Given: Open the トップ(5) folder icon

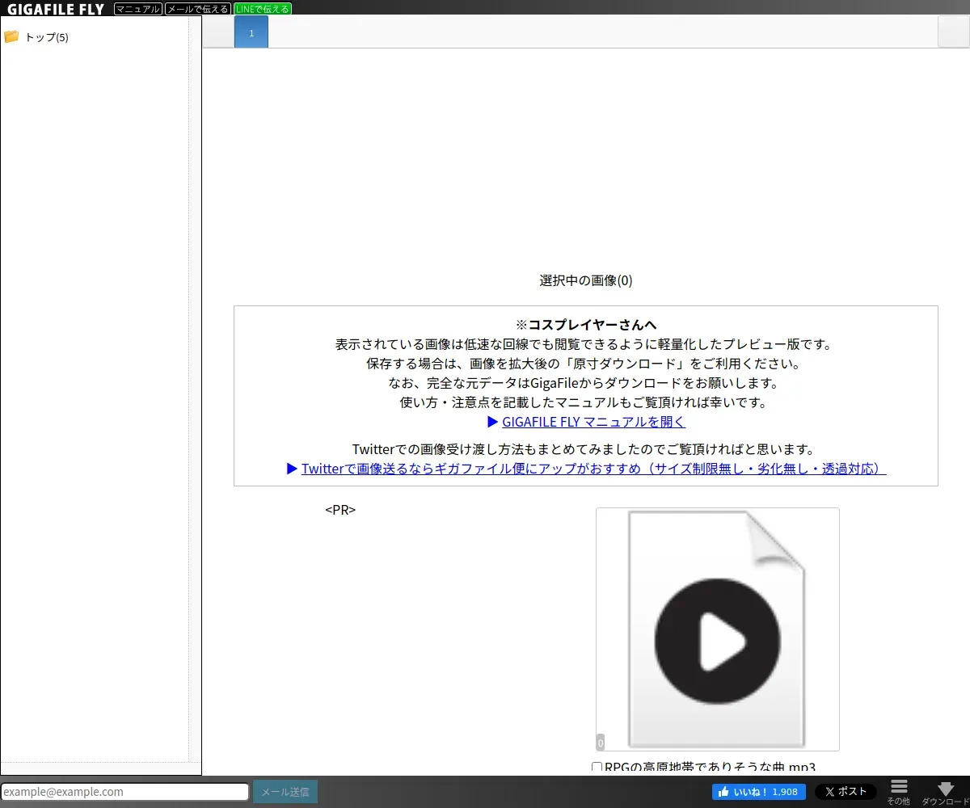Looking at the screenshot, I should tap(11, 36).
